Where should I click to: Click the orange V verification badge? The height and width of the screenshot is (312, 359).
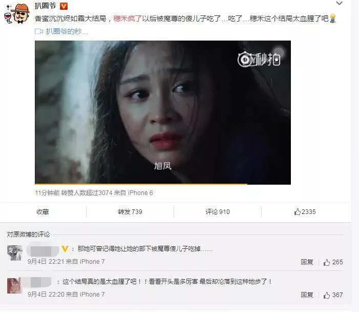(x=64, y=6)
